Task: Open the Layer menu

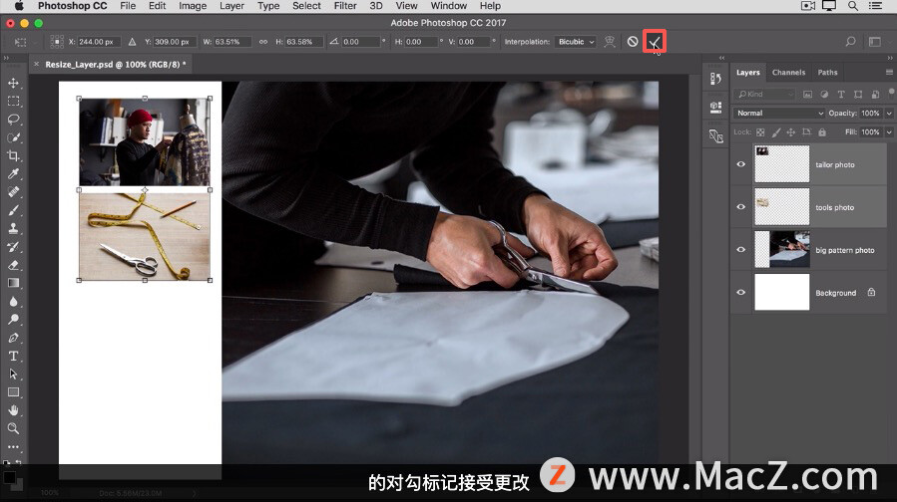Action: pyautogui.click(x=231, y=6)
